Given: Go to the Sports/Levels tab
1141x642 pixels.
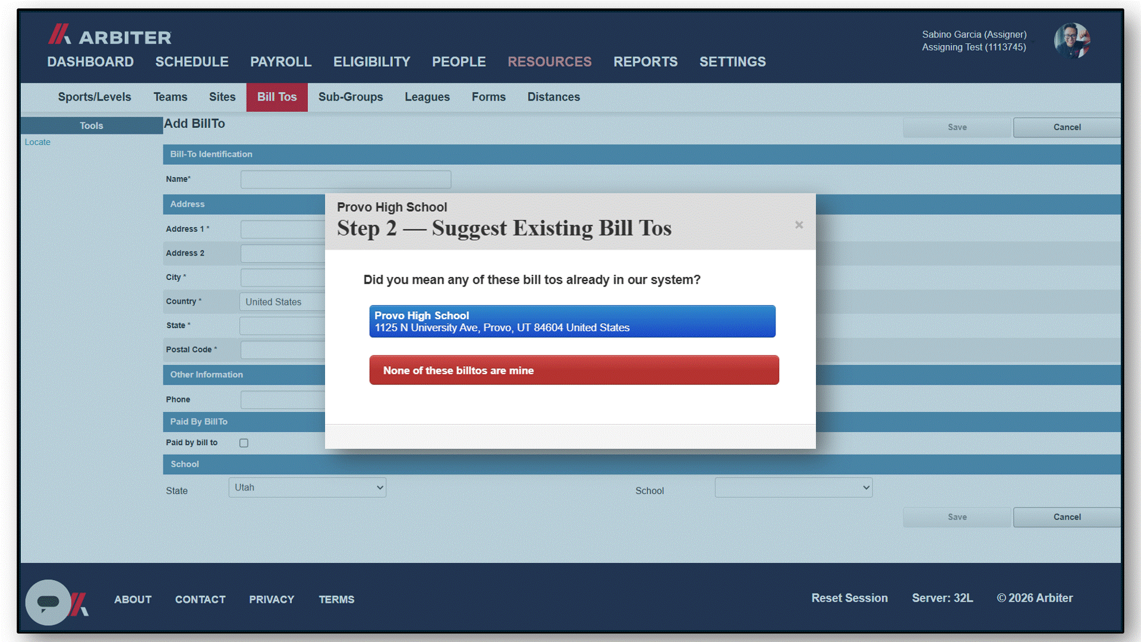Looking at the screenshot, I should click(94, 97).
